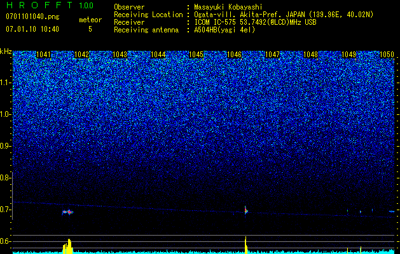Click the short cyan echo streak below the 1050 marker

(392, 211)
